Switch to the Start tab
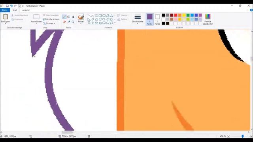Image resolution: width=253 pixels, height=142 pixels. [x=15, y=10]
